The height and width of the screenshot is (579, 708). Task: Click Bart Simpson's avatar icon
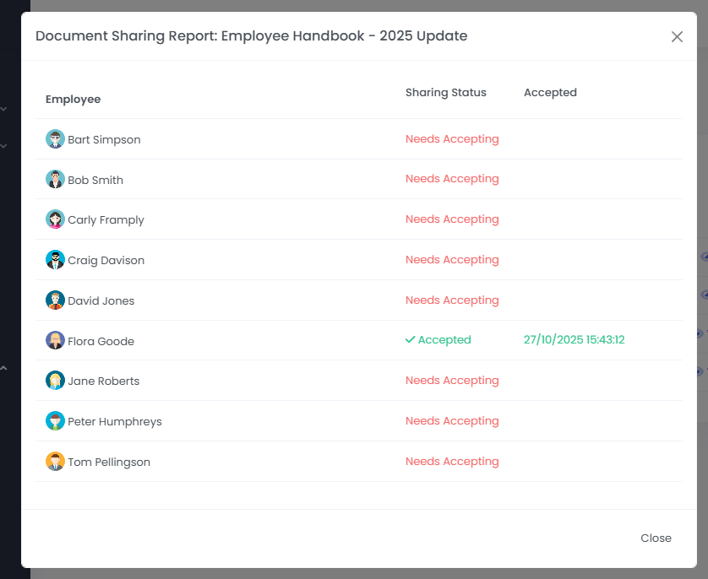click(x=55, y=138)
